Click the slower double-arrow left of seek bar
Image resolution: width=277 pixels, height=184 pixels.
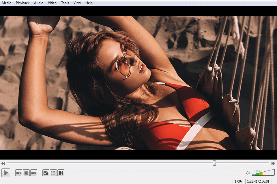pos(3,163)
